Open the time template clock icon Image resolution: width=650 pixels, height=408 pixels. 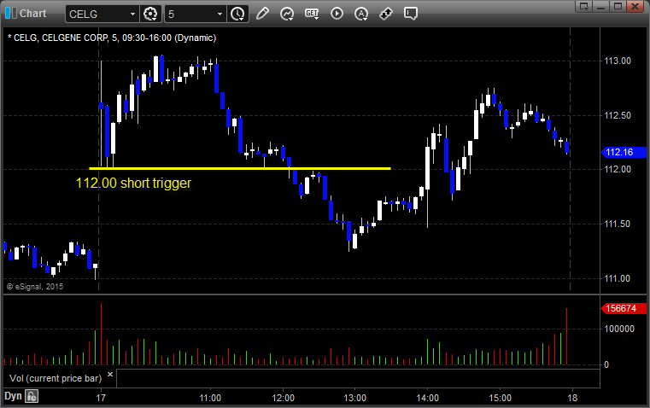click(237, 14)
